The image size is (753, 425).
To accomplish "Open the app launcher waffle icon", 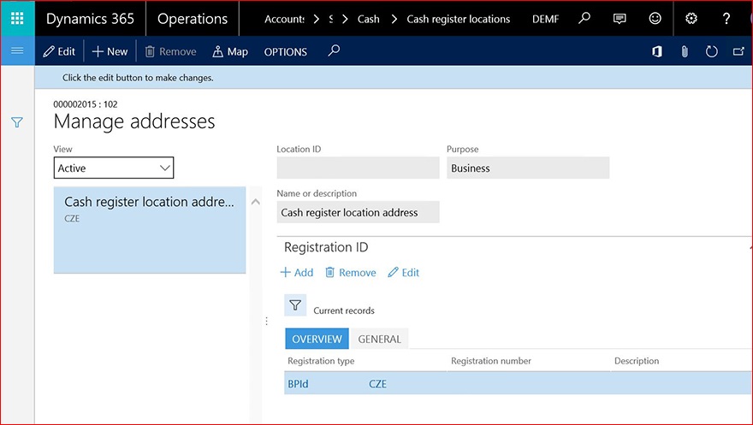I will (x=17, y=18).
